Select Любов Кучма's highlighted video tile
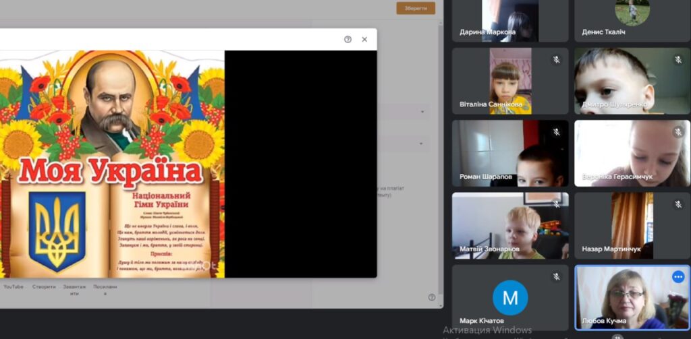The width and height of the screenshot is (691, 339). coord(632,298)
